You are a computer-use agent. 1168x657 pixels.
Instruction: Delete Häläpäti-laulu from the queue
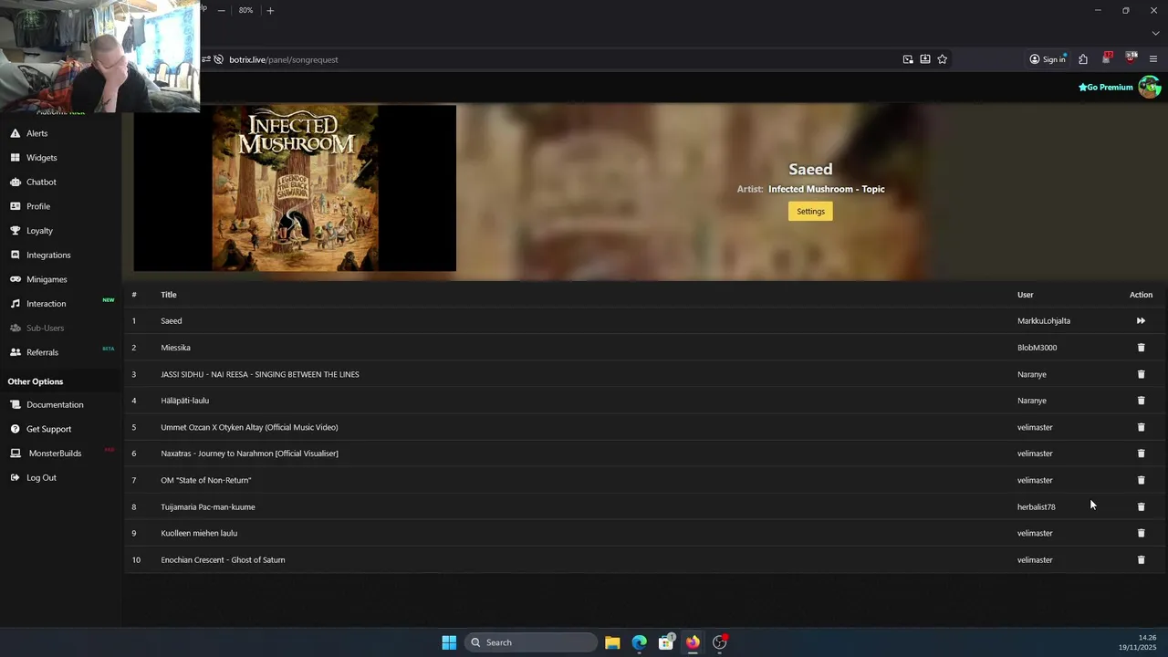[x=1141, y=401]
